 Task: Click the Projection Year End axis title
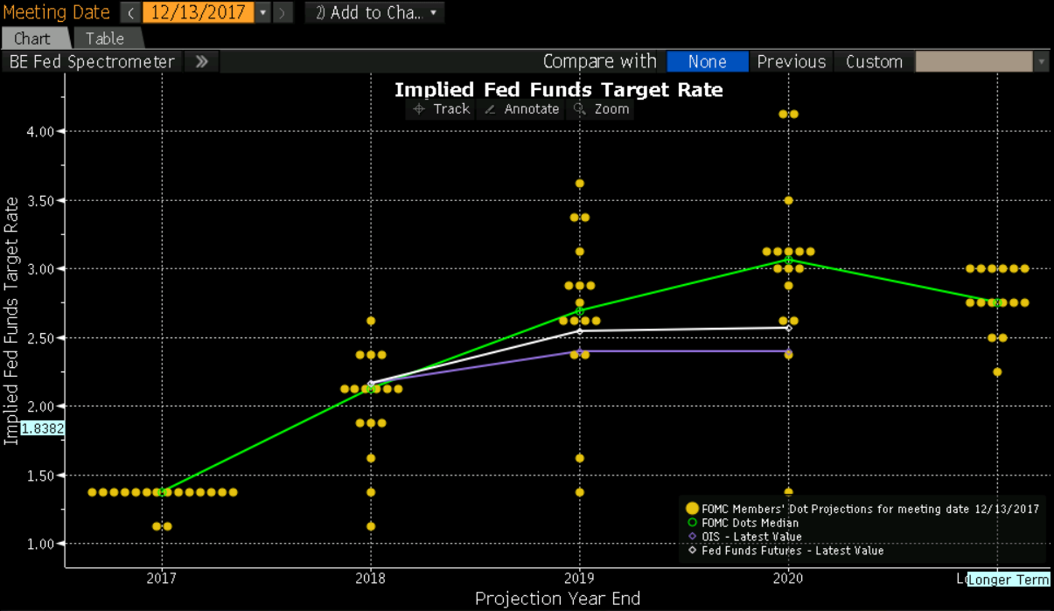(558, 599)
